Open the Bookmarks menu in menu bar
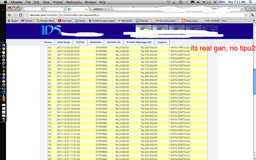This screenshot has width=256, height=160. click(73, 2)
